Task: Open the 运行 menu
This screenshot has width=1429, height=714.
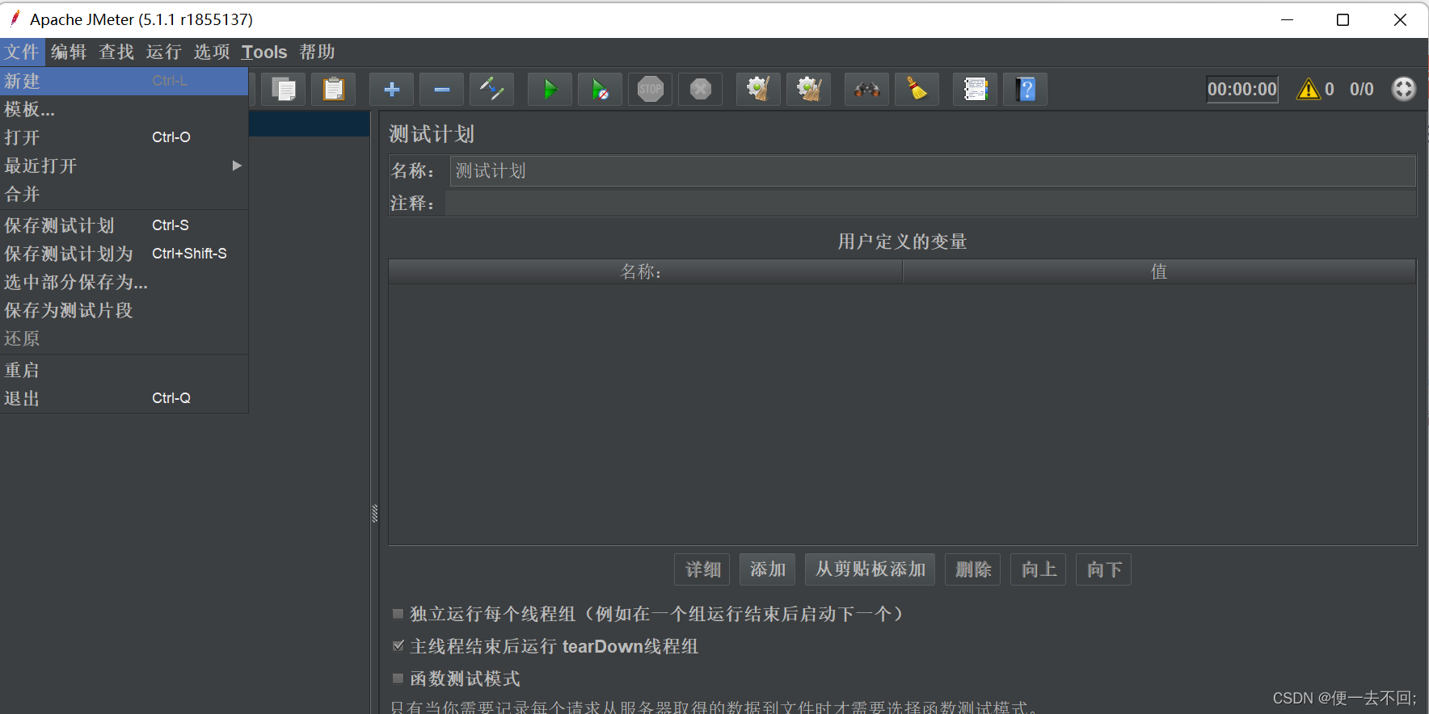Action: (164, 52)
